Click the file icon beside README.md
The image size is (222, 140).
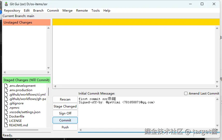(6, 125)
